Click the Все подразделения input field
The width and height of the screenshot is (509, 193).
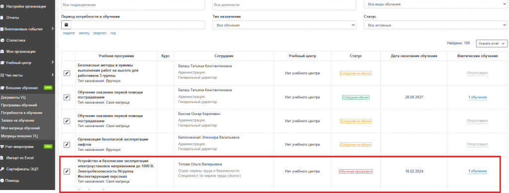tap(133, 5)
